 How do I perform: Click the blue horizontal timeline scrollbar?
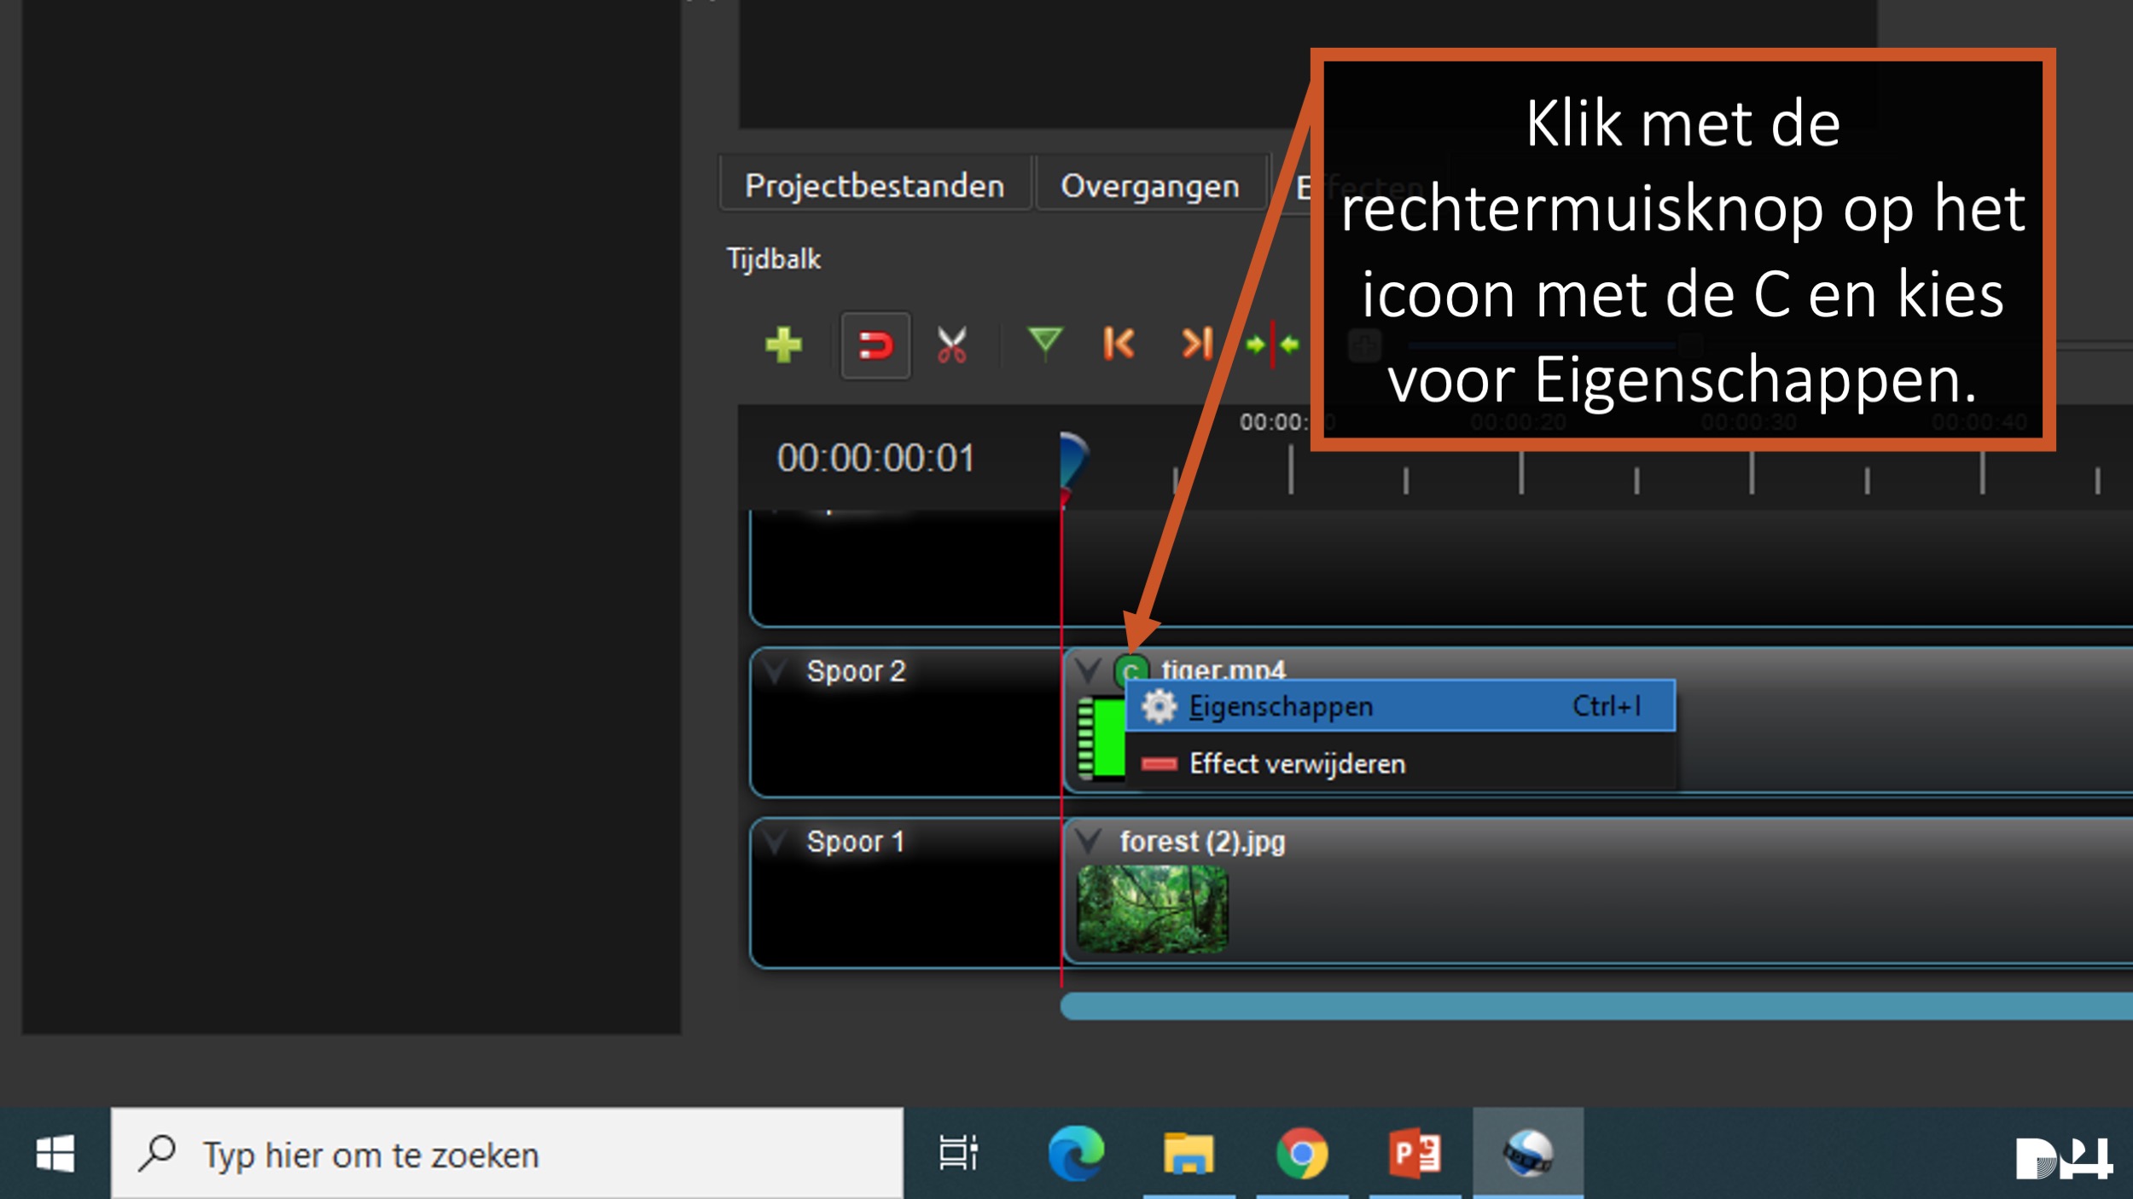pos(1595,1005)
